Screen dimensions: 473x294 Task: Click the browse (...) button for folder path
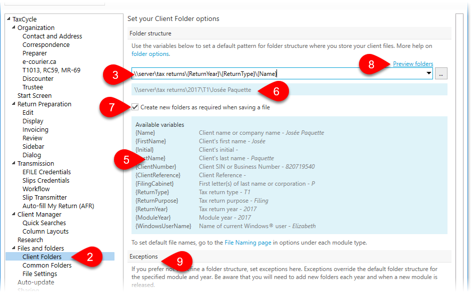point(441,73)
